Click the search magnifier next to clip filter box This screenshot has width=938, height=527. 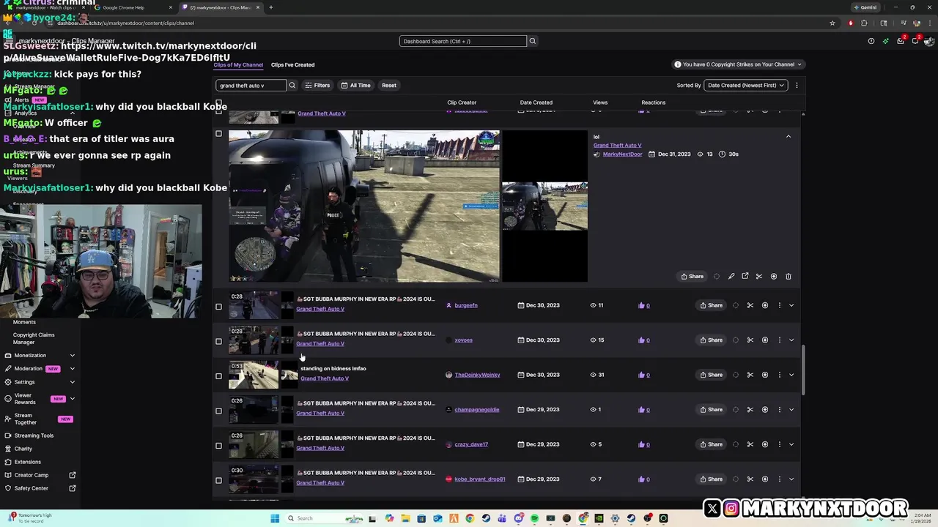pyautogui.click(x=292, y=85)
